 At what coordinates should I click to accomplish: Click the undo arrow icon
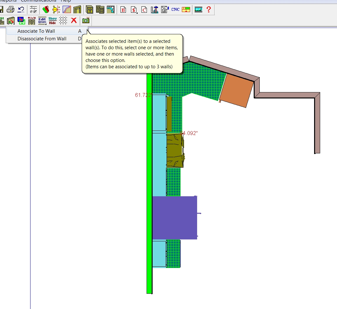[x=21, y=10]
